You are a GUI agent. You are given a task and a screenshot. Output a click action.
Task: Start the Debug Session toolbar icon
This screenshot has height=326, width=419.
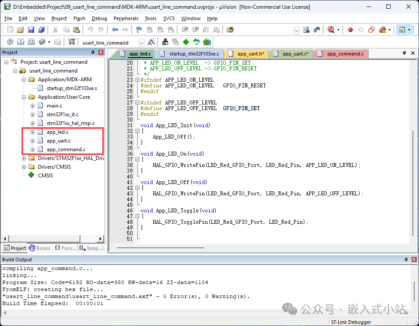(x=331, y=30)
